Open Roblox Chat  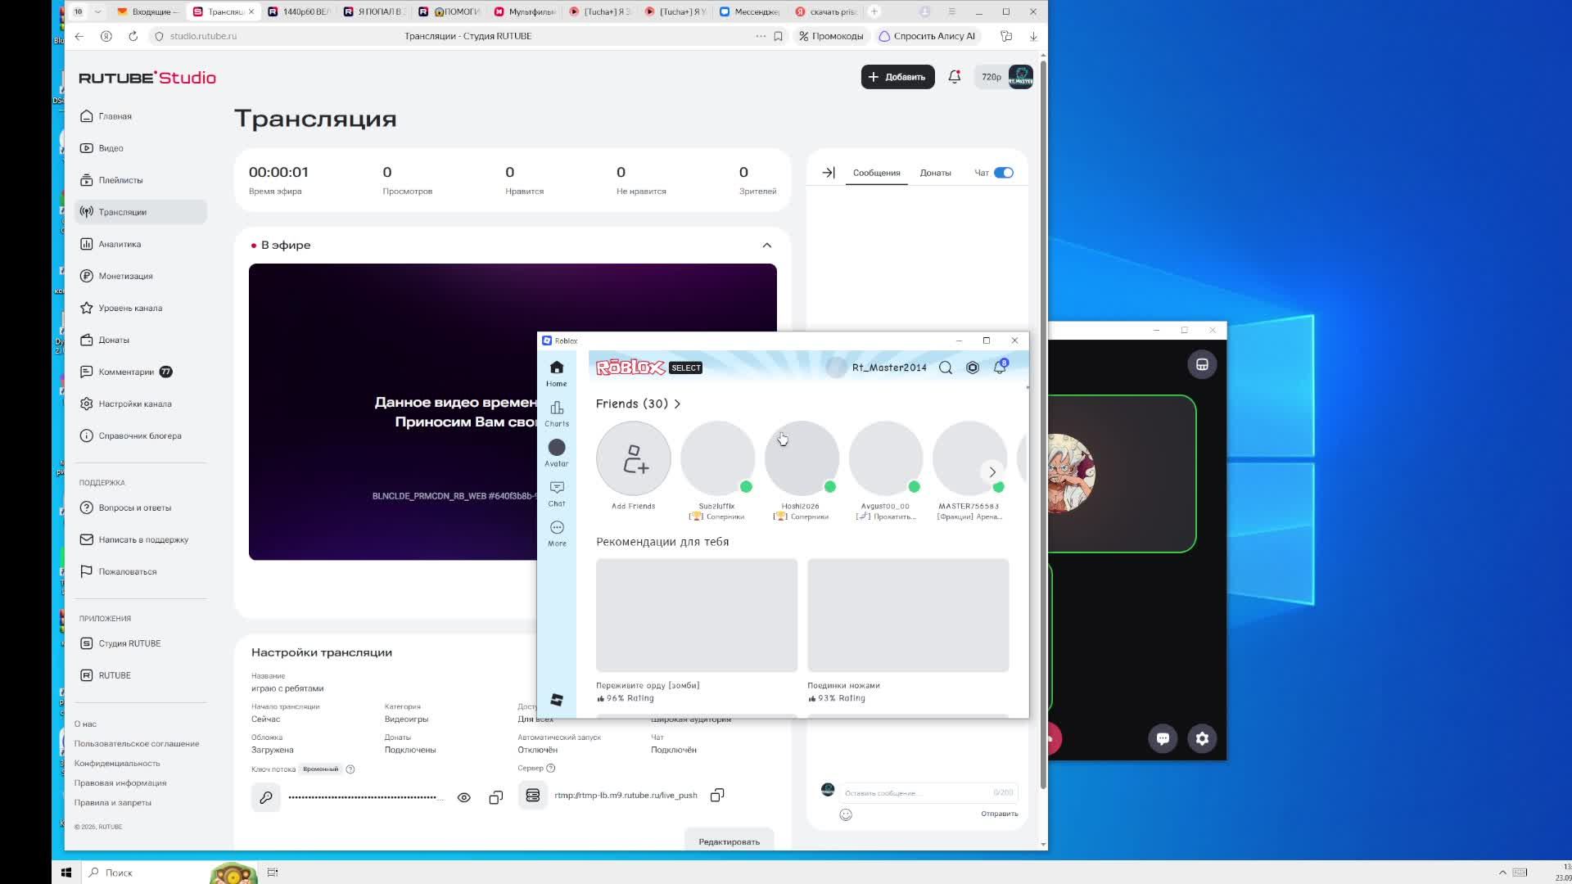click(557, 494)
